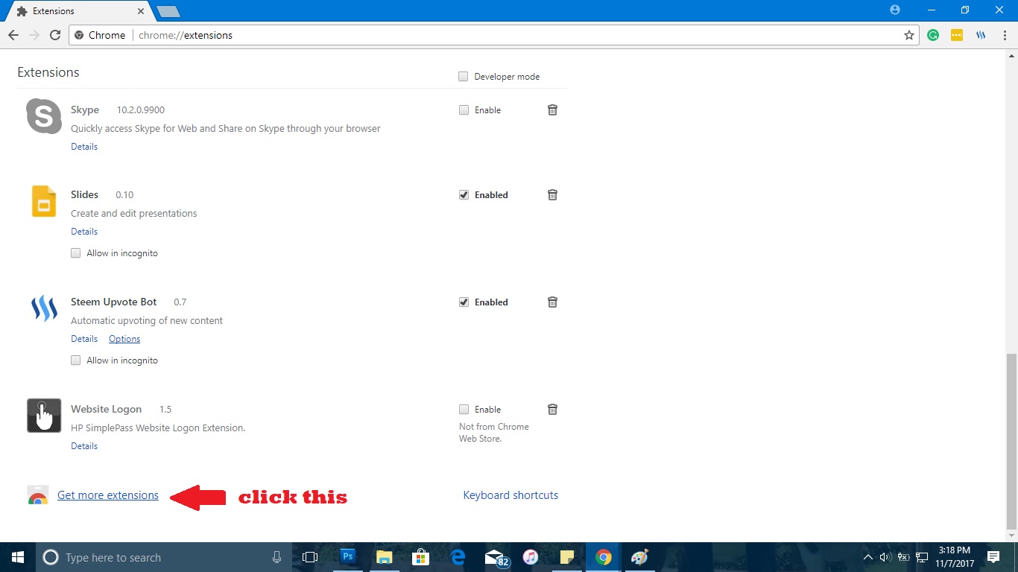Viewport: 1018px width, 572px height.
Task: Allow Slides in incognito
Action: 75,253
